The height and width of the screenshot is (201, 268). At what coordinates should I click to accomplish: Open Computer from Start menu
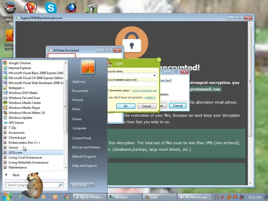coord(79,128)
